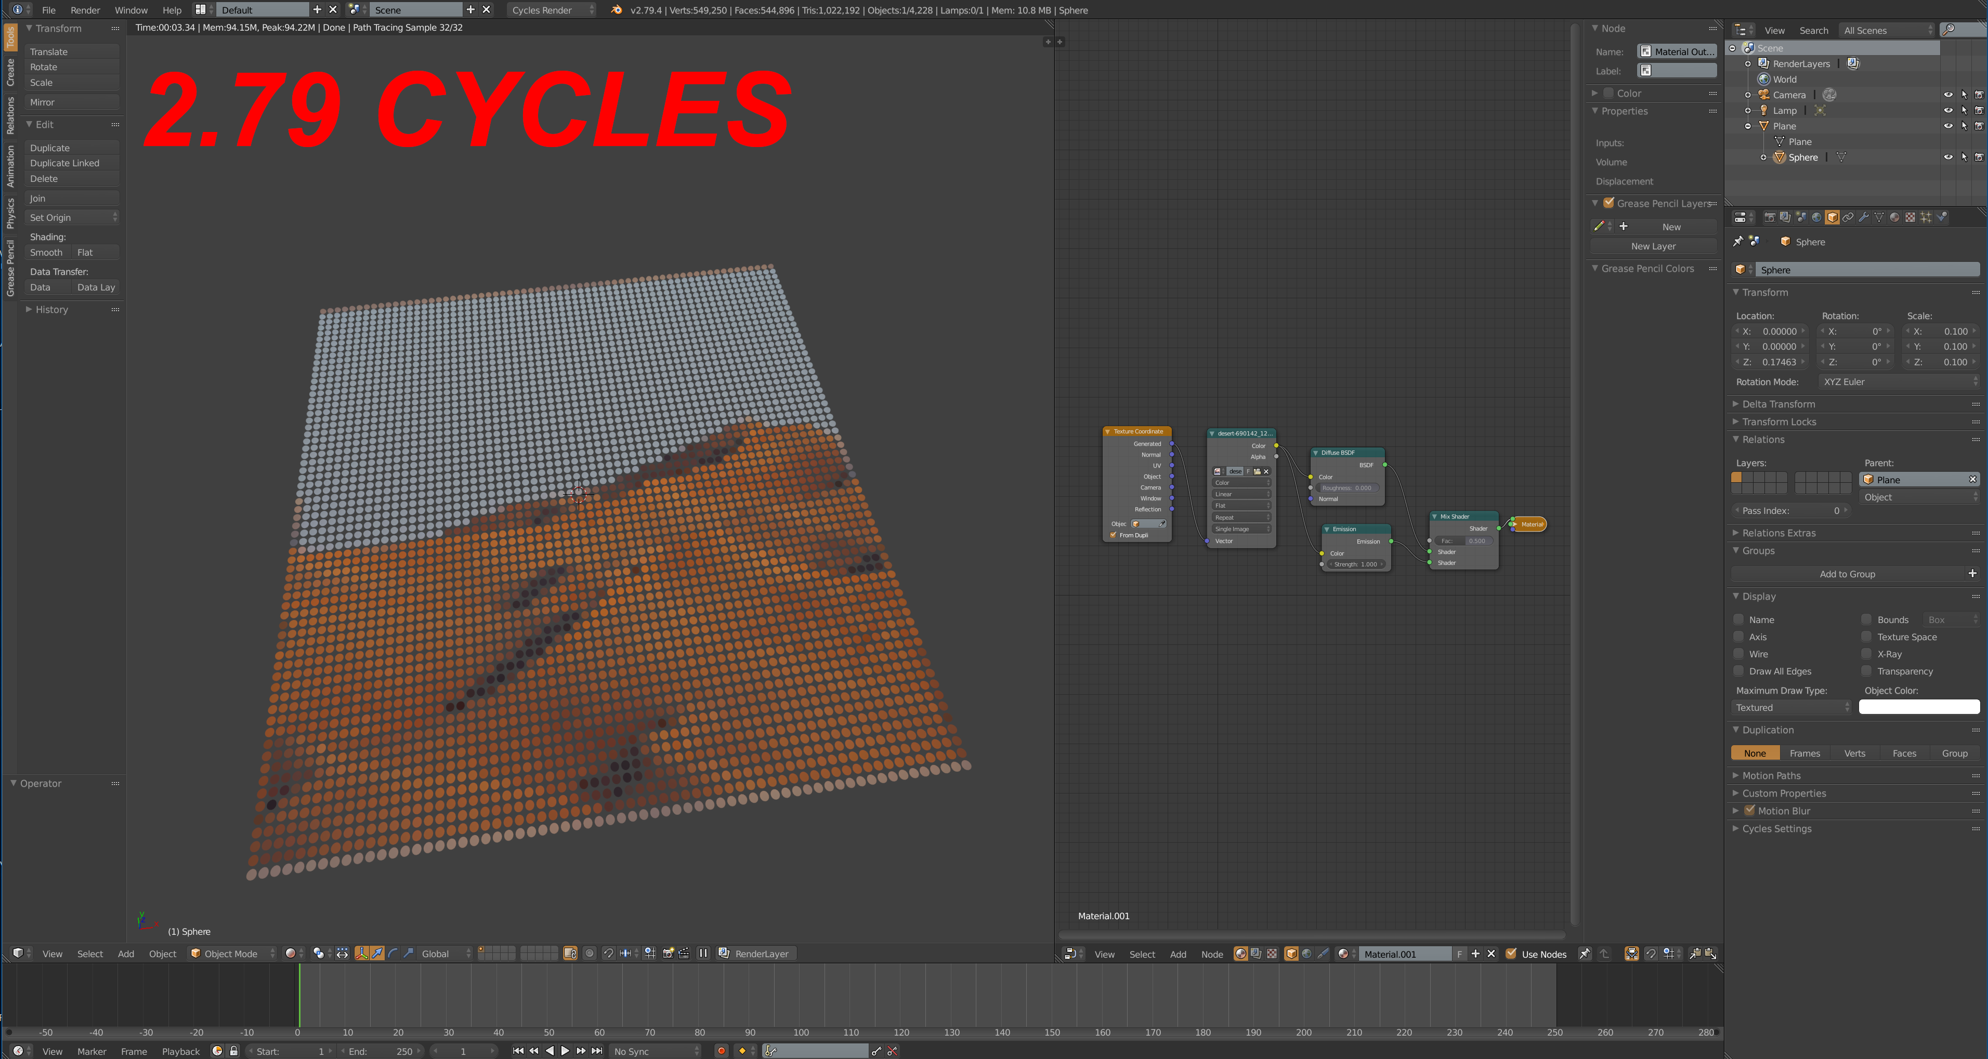Viewport: 1988px width, 1059px height.
Task: Click the OpenGL animation clapperboard icon
Action: [684, 954]
